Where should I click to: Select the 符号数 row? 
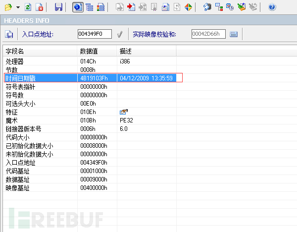tap(90, 95)
